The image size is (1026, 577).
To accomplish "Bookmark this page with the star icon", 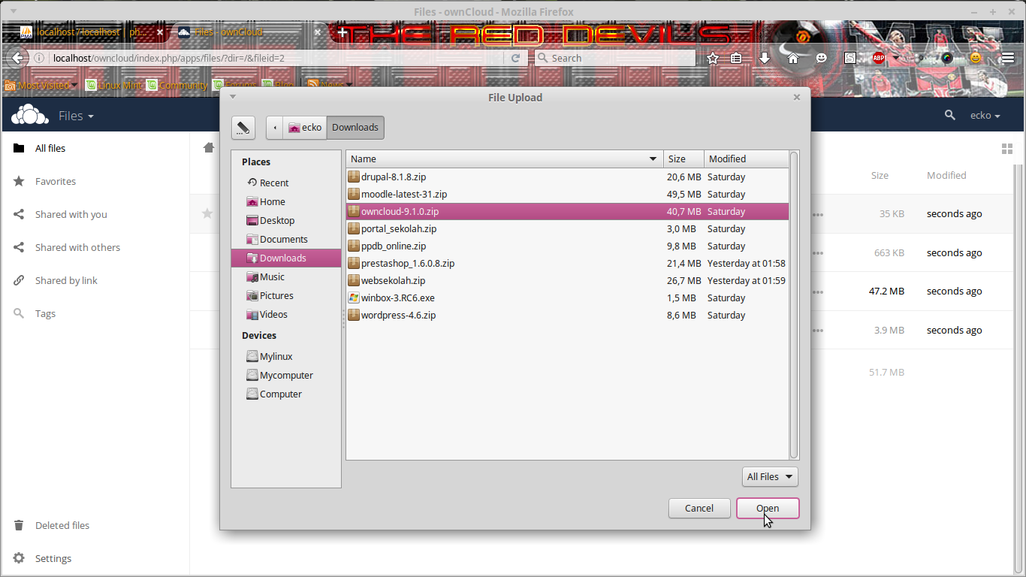I will 713,58.
